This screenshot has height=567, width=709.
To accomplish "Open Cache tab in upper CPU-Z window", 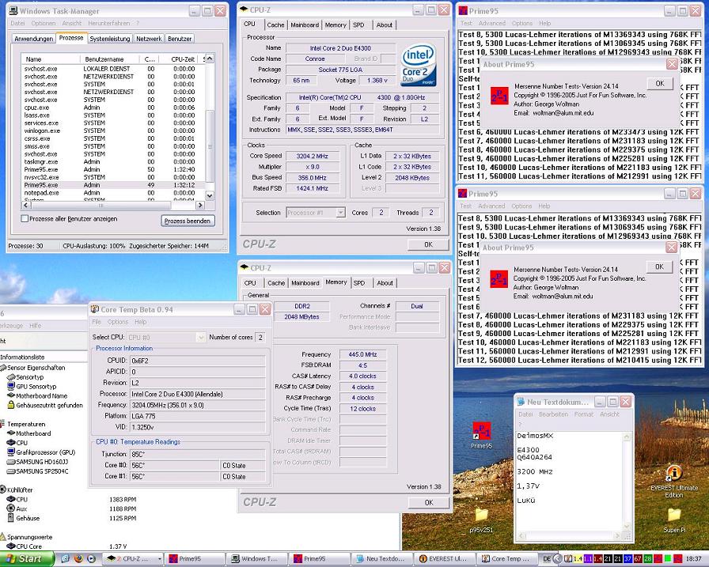I will (x=275, y=25).
